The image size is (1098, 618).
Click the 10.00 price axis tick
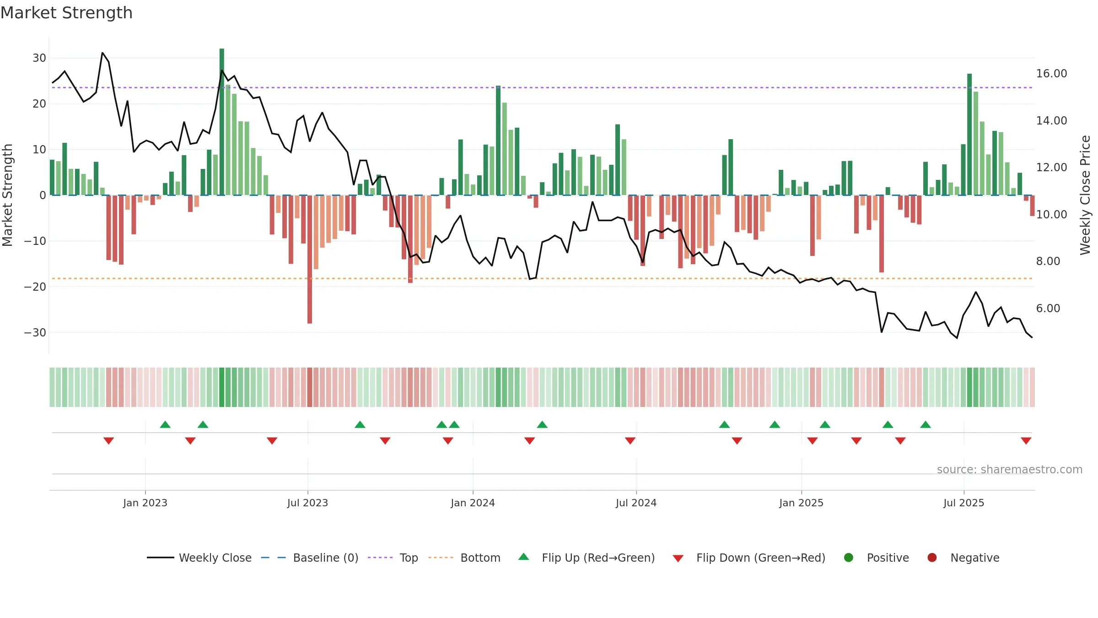click(1051, 214)
